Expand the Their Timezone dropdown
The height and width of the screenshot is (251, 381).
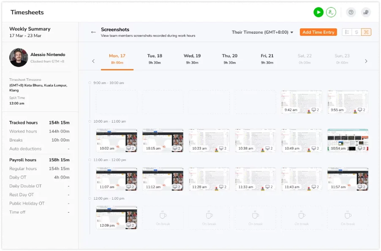(x=263, y=32)
